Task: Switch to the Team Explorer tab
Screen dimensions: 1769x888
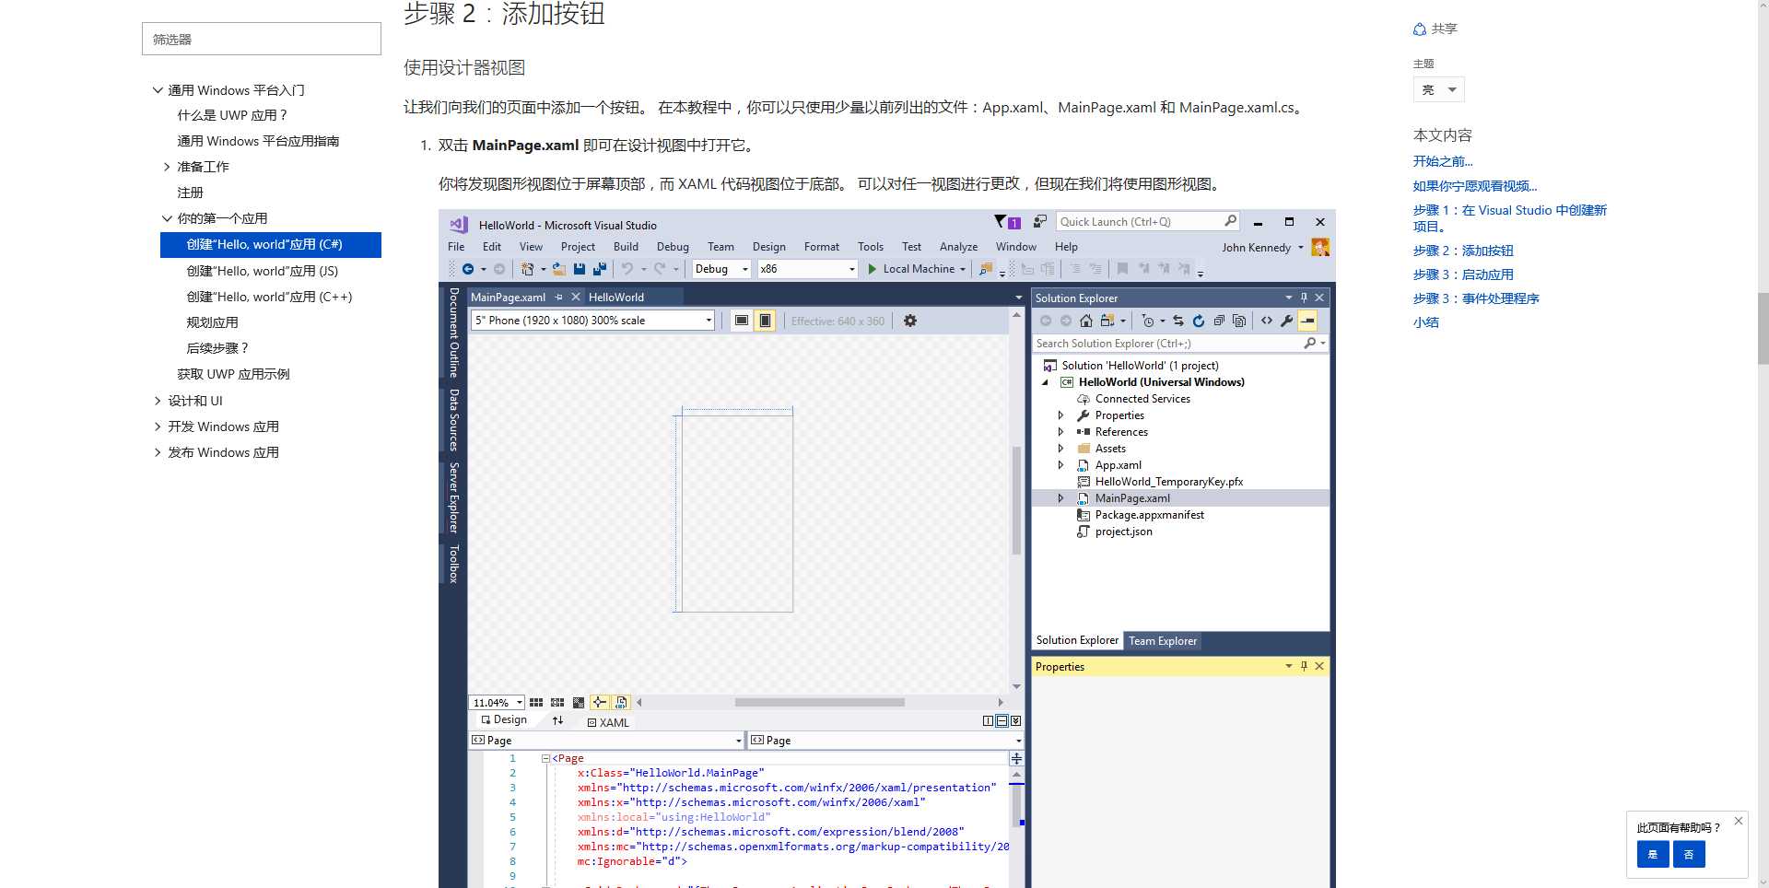Action: (x=1163, y=641)
